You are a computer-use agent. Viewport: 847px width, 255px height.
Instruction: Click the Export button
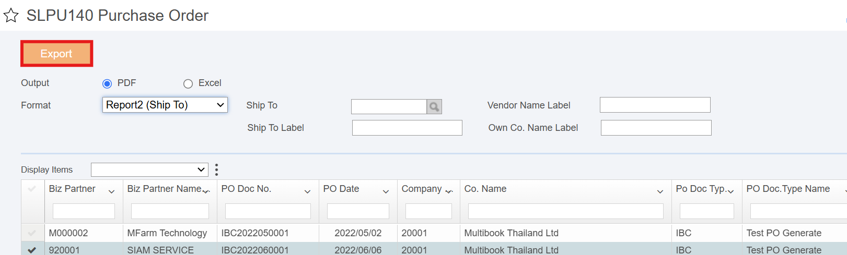[x=56, y=54]
